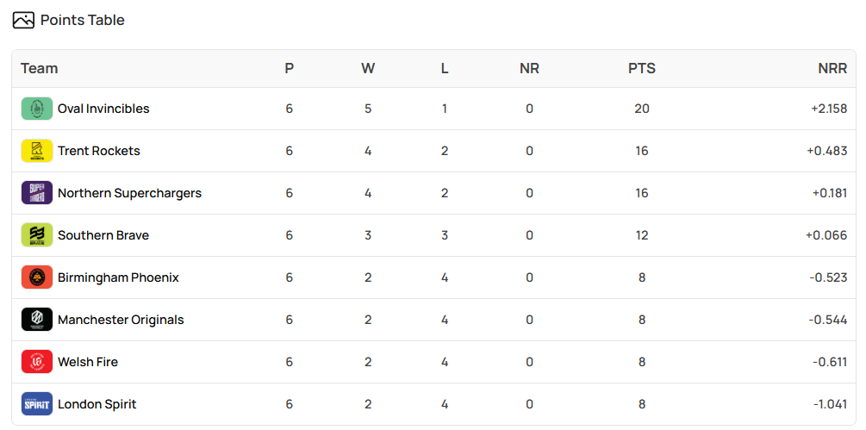Click the Team column header
866x430 pixels.
(40, 68)
